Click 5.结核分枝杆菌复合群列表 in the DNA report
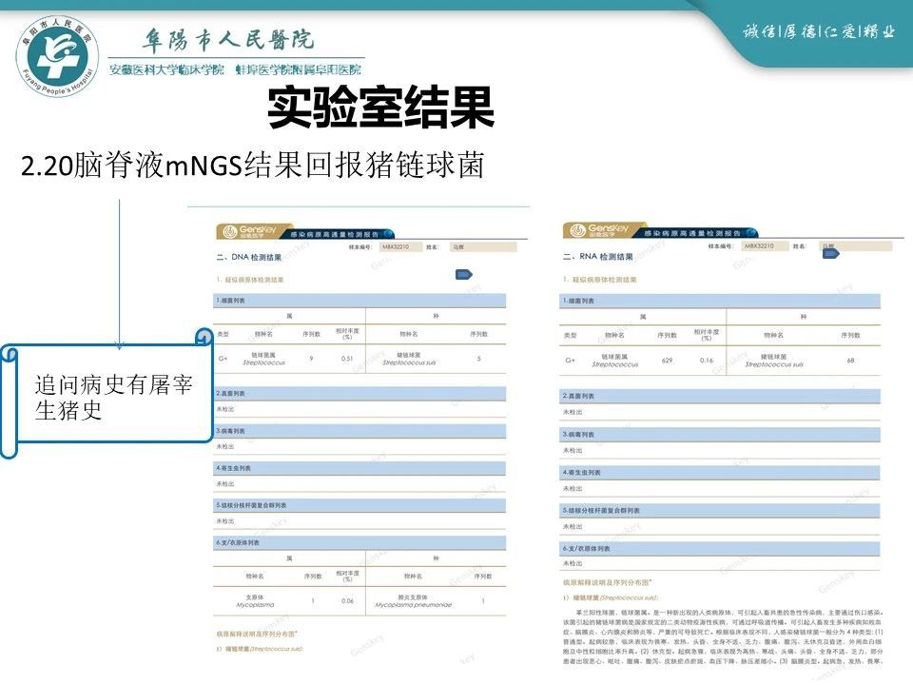The image size is (913, 685). click(x=359, y=505)
